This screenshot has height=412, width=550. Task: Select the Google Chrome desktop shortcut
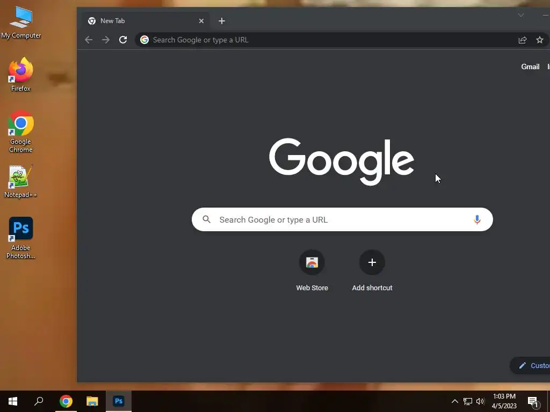21,131
